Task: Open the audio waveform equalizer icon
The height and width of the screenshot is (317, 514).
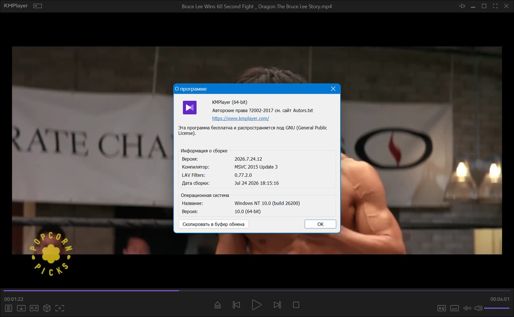Action: pos(467,308)
